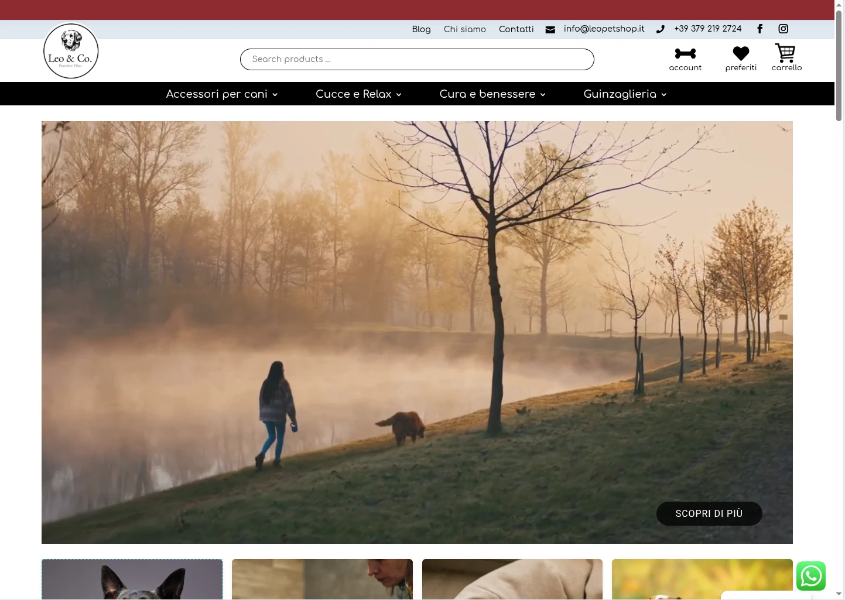845x600 pixels.
Task: Click the Leo & Co. logo
Action: 71,52
